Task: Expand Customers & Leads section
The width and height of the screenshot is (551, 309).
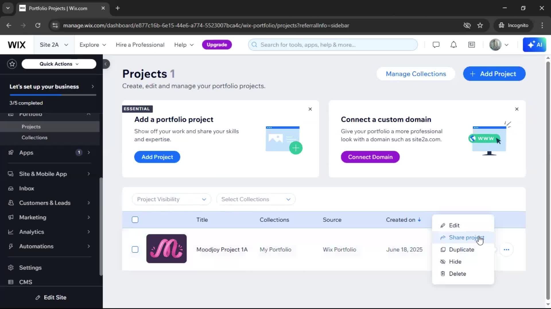Action: tap(50, 203)
